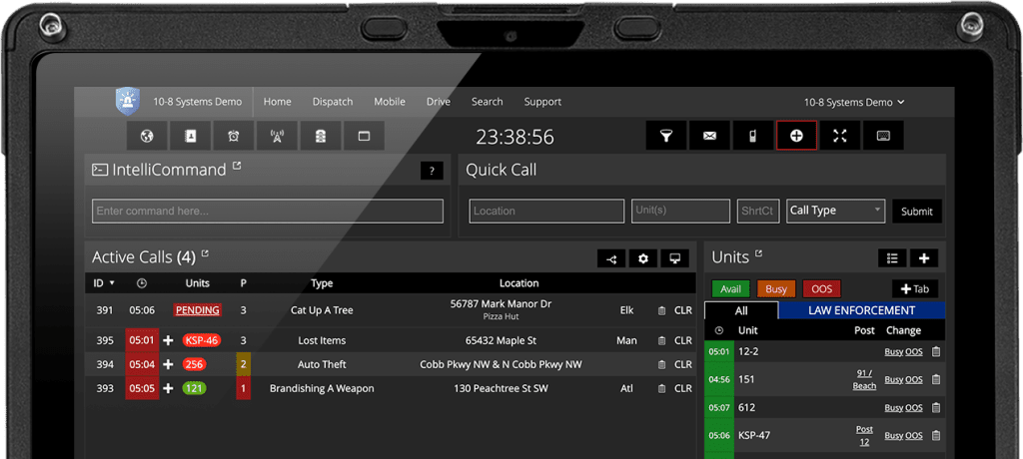Image resolution: width=1023 pixels, height=459 pixels.
Task: Toggle the OOS unit filter
Action: click(821, 288)
